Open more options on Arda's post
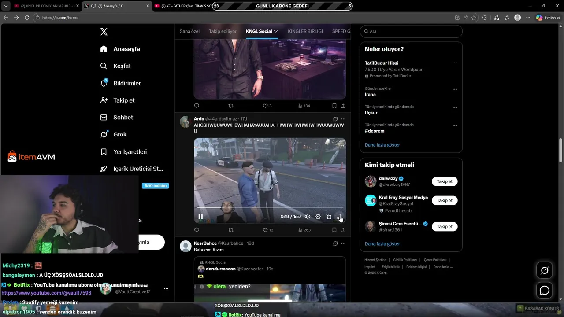This screenshot has width=564, height=317. click(x=343, y=119)
